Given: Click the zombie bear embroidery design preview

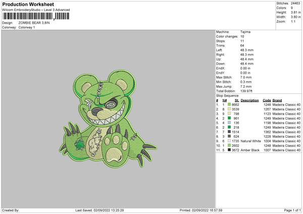Looking at the screenshot, I should point(108,119).
